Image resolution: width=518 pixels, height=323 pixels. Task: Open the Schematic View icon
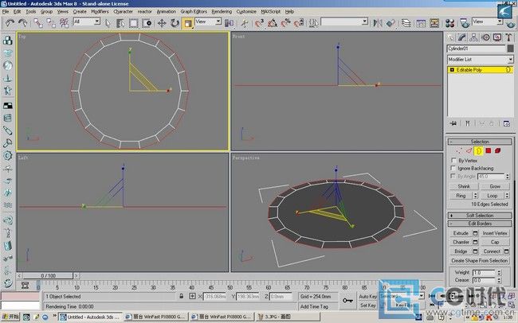tap(434, 23)
